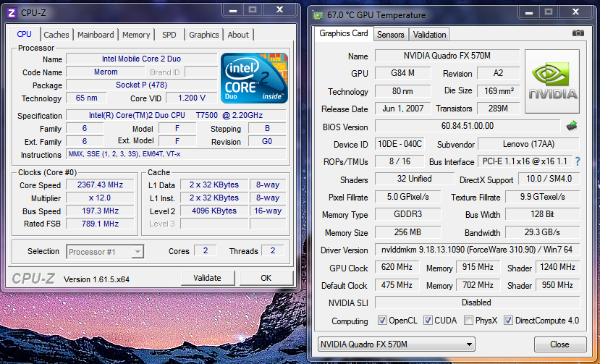The image size is (600, 364).
Task: Click the NVIDIA SLI Disabled field
Action: coord(477,302)
